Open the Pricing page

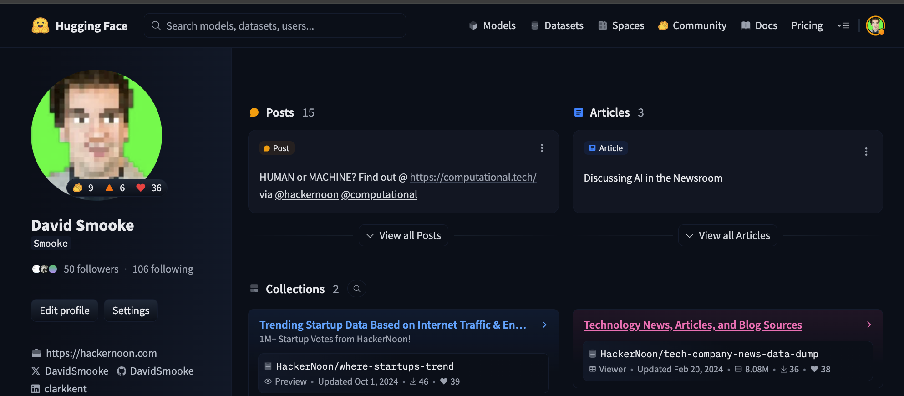click(x=807, y=25)
